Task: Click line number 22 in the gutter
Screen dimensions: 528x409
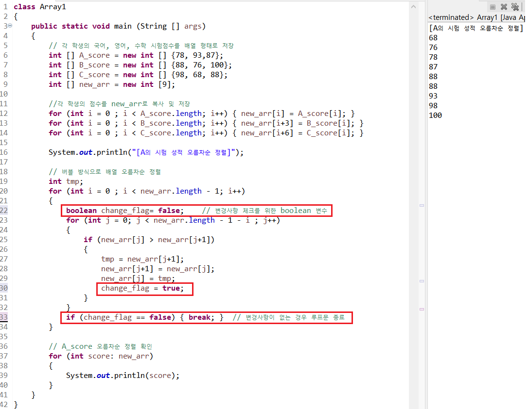Action: coord(4,211)
